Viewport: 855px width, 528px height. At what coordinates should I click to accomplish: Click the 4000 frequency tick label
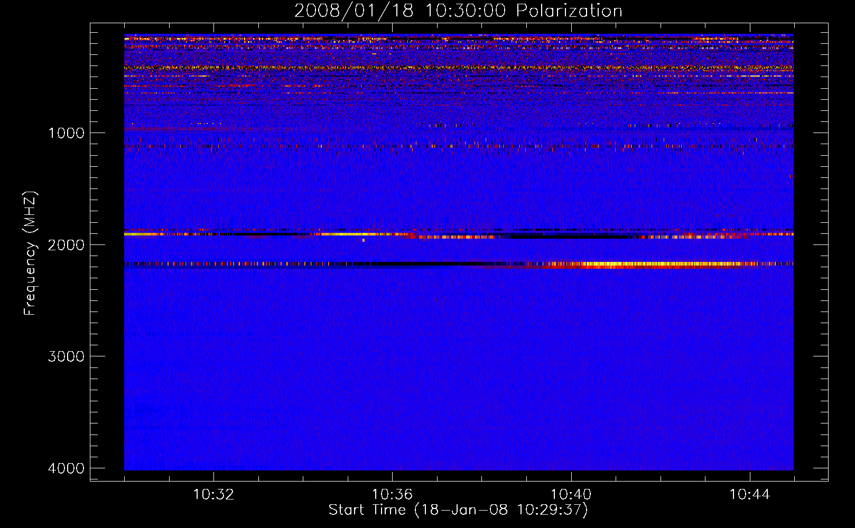pyautogui.click(x=66, y=468)
